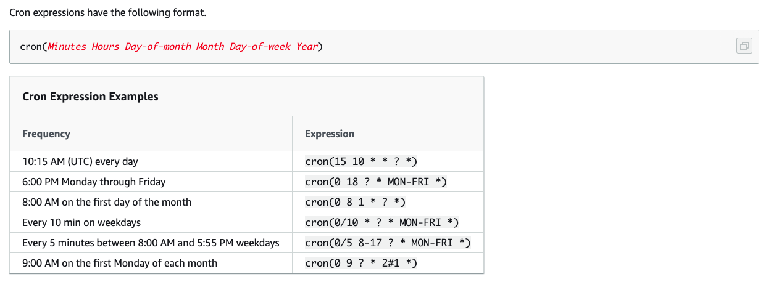771x282 pixels.
Task: Click the 9:00 AM first Monday cell
Action: [x=120, y=263]
